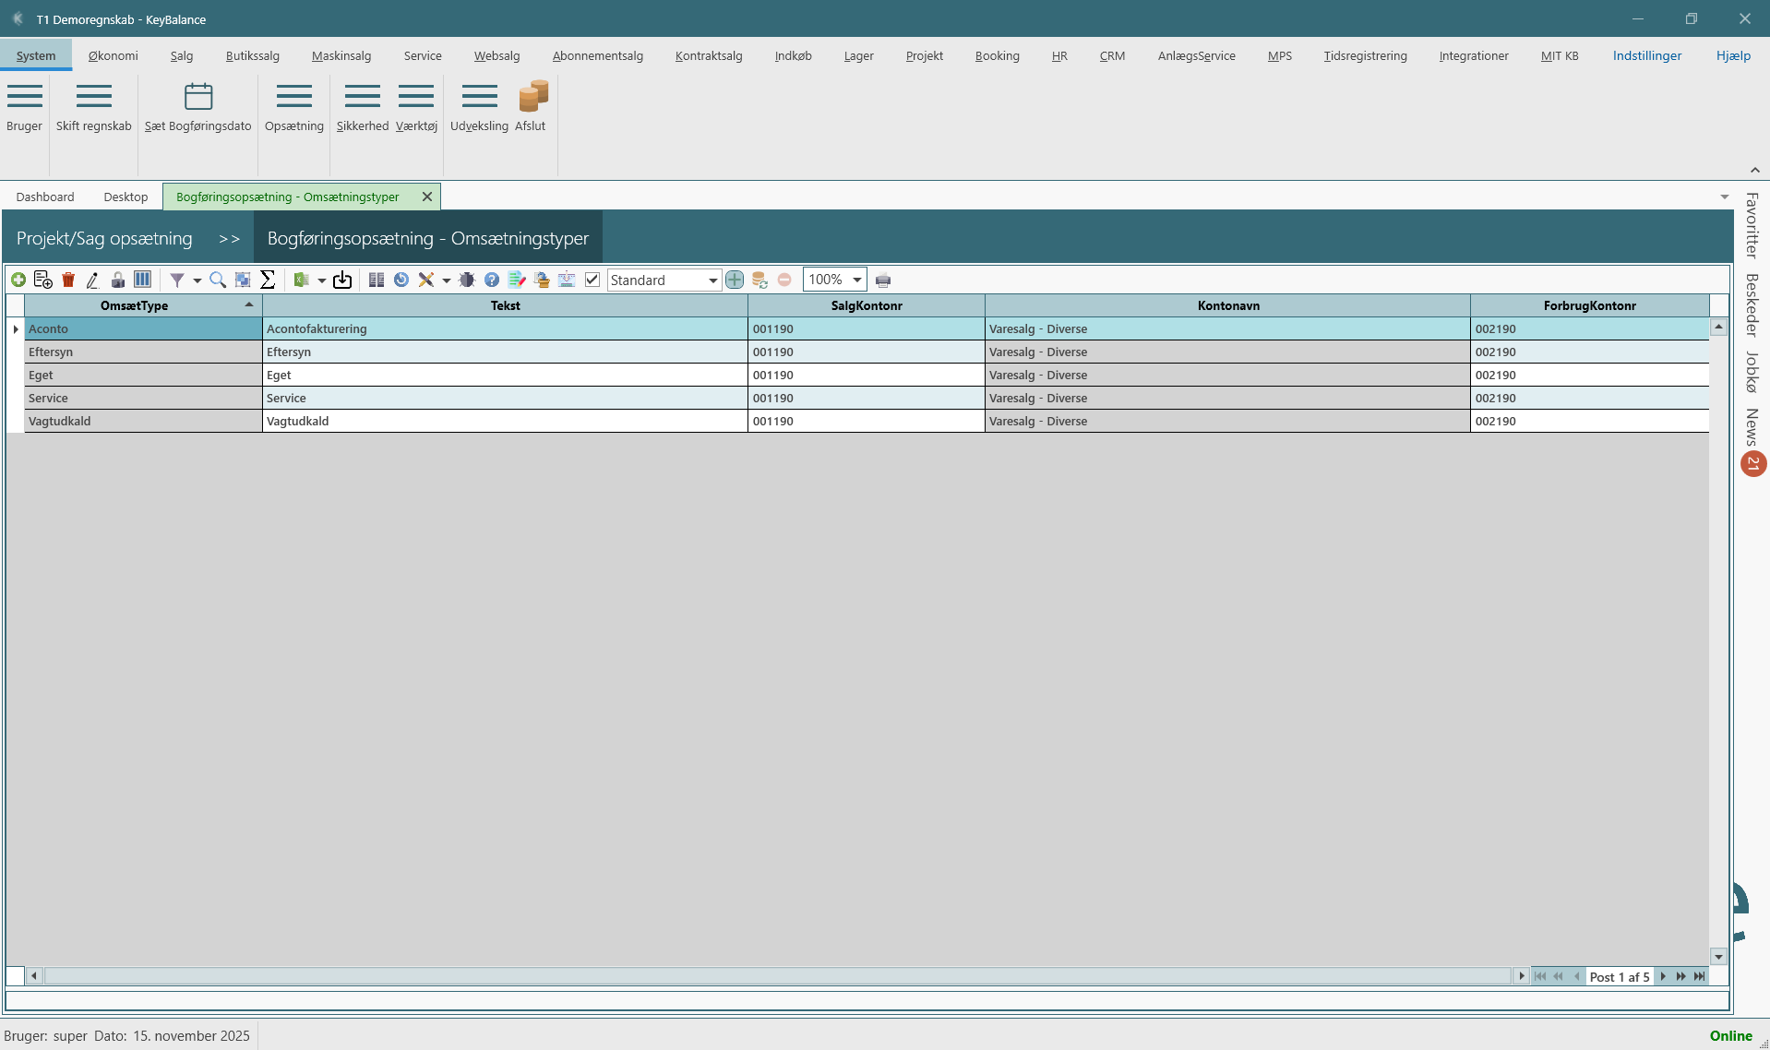Screen dimensions: 1770x1050
Task: Switch to the Dashboard tab
Action: (x=45, y=197)
